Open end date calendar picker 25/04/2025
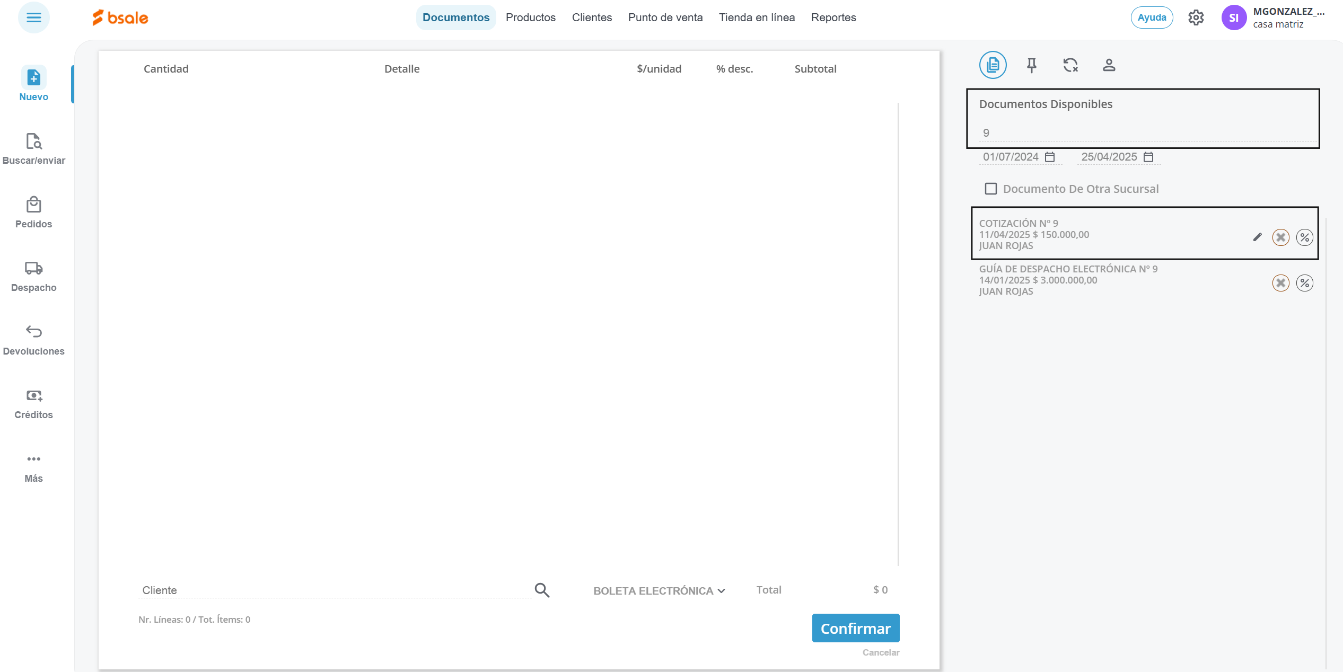This screenshot has width=1343, height=672. click(1148, 157)
